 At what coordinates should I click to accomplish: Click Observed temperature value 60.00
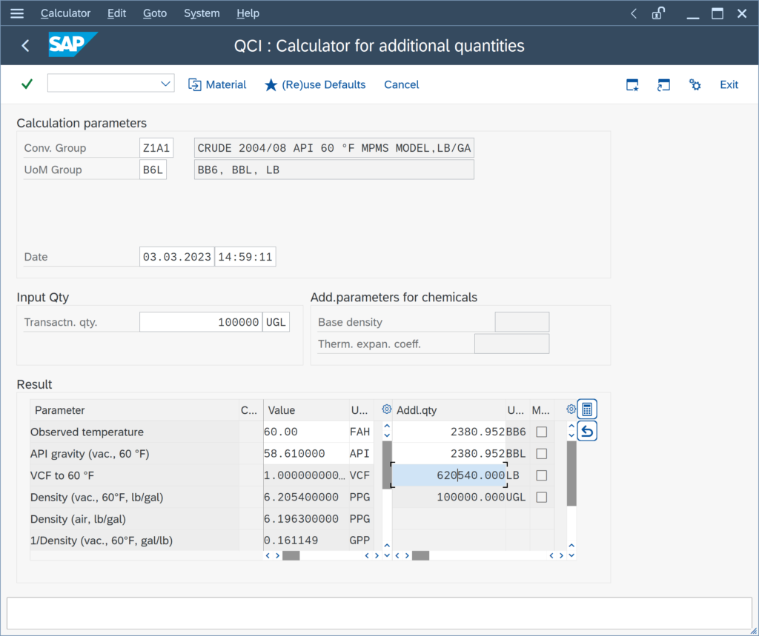point(306,432)
